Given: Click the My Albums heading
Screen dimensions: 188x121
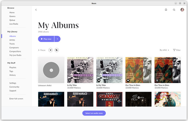Looking at the screenshot, I should pos(58,25).
